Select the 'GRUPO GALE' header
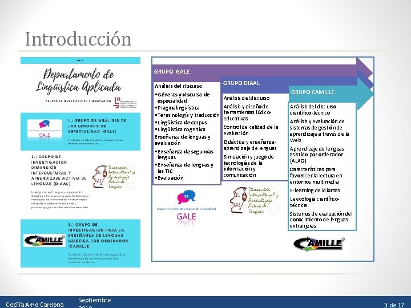The height and width of the screenshot is (308, 411). (172, 71)
